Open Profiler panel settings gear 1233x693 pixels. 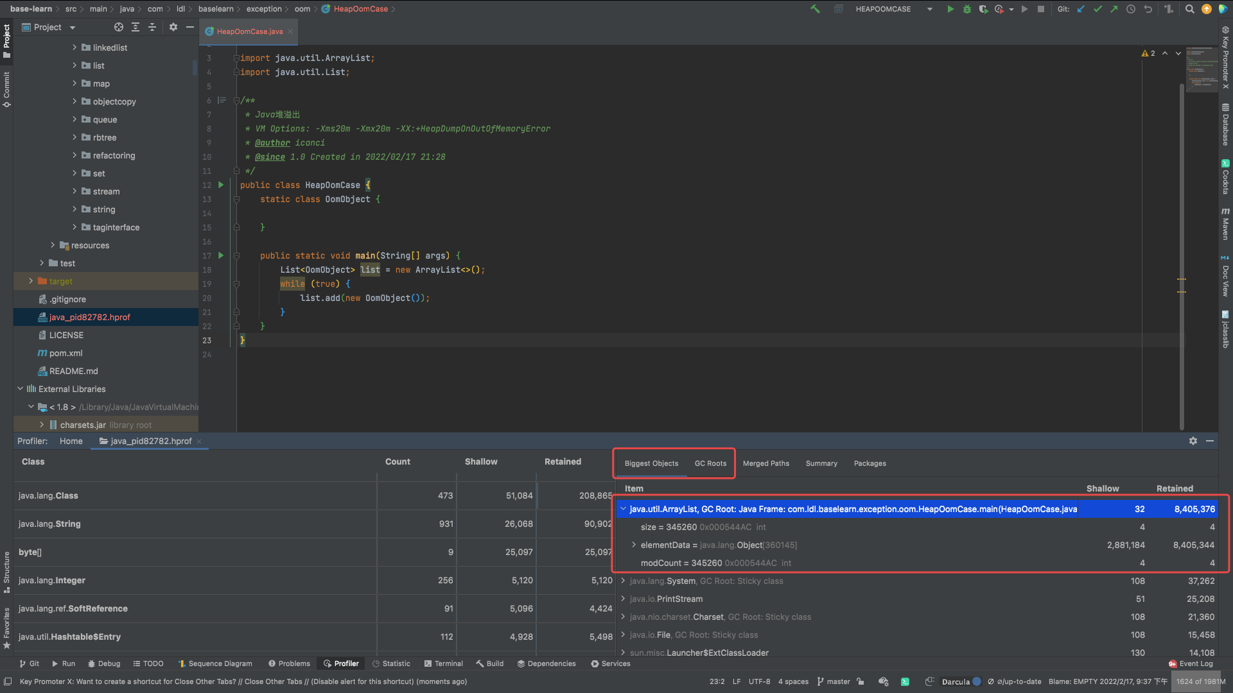click(x=1193, y=441)
